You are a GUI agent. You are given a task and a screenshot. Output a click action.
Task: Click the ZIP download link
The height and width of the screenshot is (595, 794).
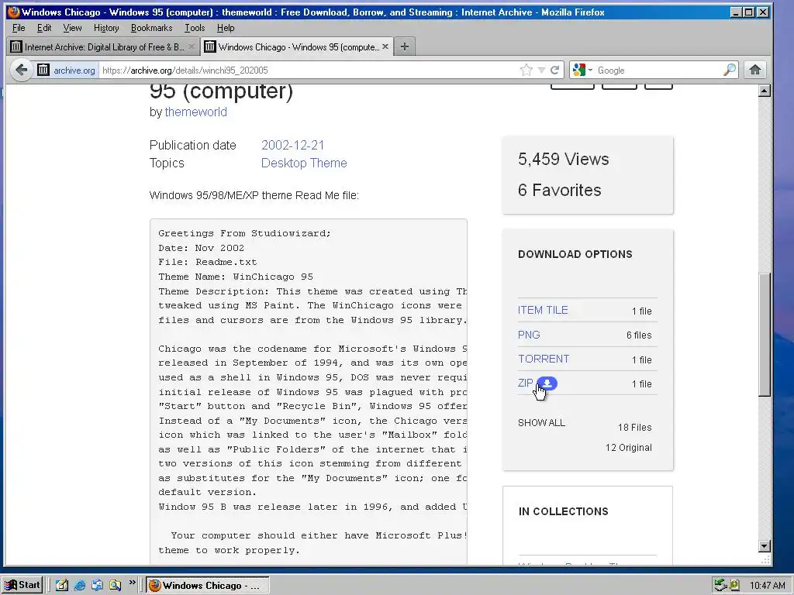525,383
